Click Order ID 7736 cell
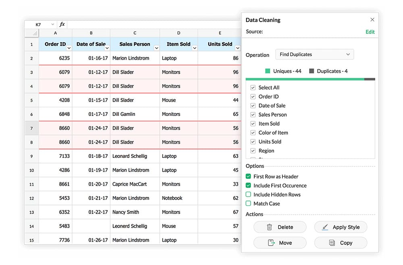403x265 pixels. click(56, 239)
